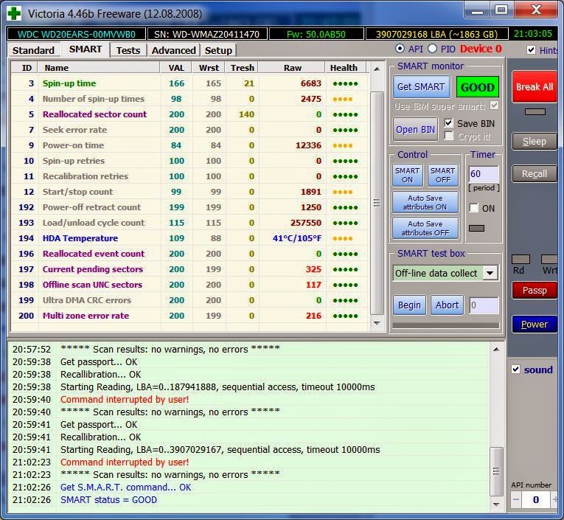Select the API radio button
The image size is (564, 520).
click(400, 49)
